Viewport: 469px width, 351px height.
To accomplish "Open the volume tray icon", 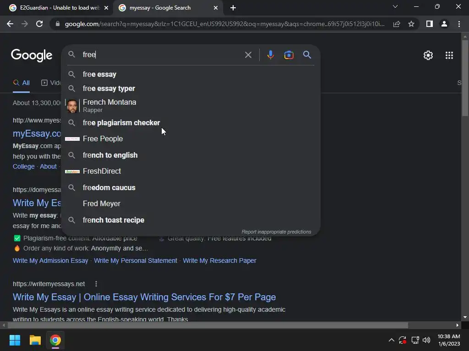I will pyautogui.click(x=426, y=340).
